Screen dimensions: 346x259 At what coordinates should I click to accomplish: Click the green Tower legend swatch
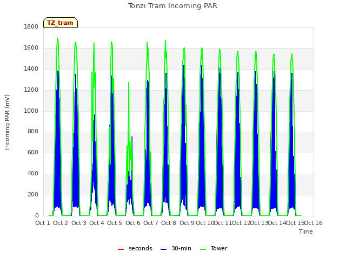coord(203,249)
